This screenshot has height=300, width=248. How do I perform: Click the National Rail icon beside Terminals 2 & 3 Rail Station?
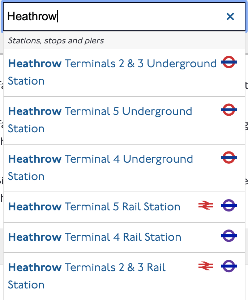[x=205, y=266]
